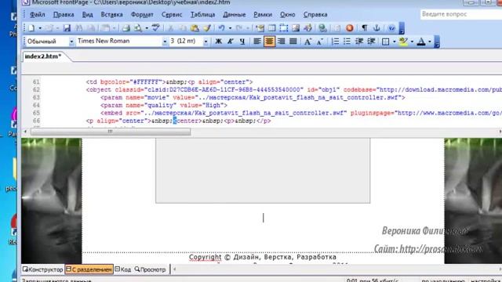Insert hyperlink globe icon
502x282 pixels.
pyautogui.click(x=322, y=28)
